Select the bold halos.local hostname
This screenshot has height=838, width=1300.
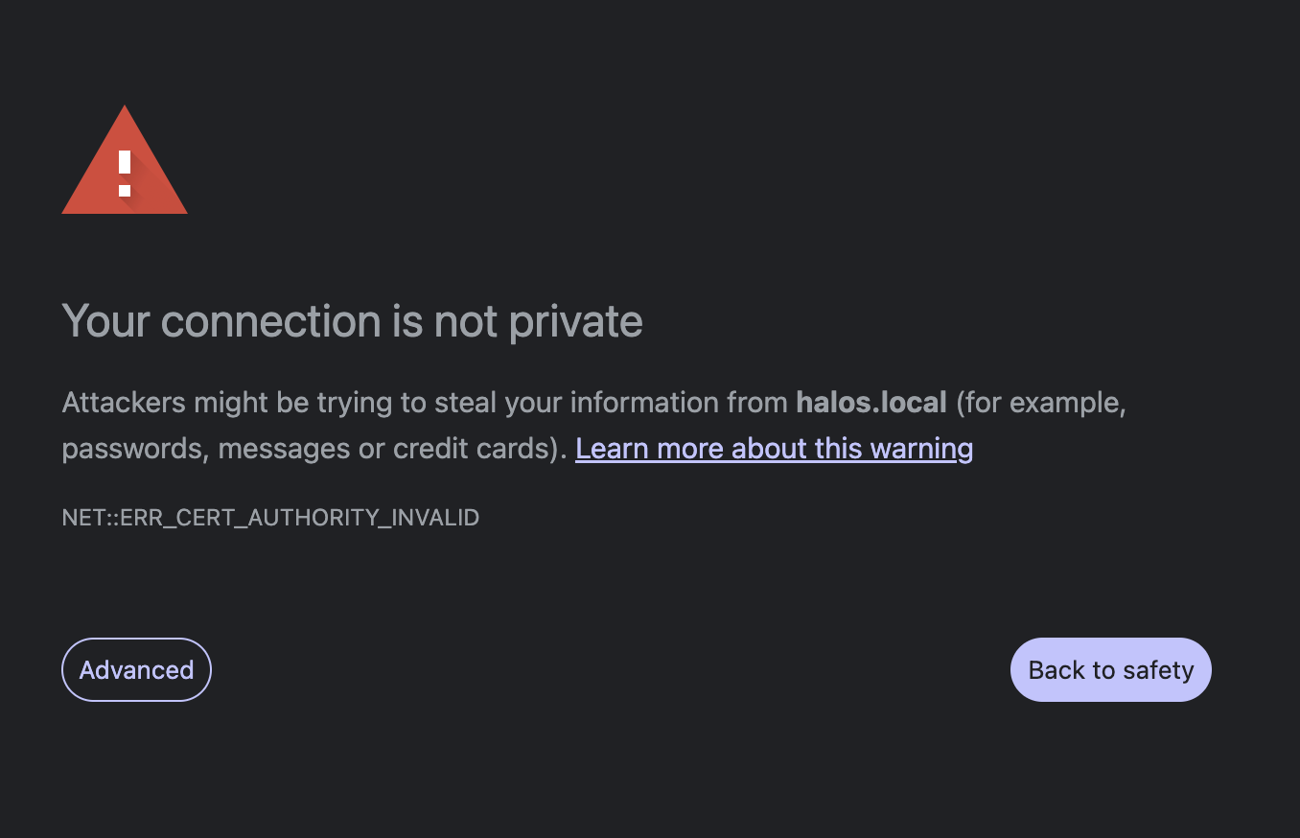pyautogui.click(x=871, y=403)
